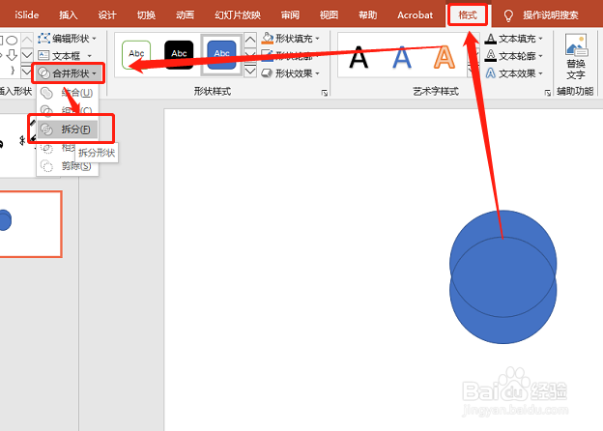Viewport: 603px width, 431px height.
Task: Click the 形状填充 paint bucket icon
Action: [267, 38]
